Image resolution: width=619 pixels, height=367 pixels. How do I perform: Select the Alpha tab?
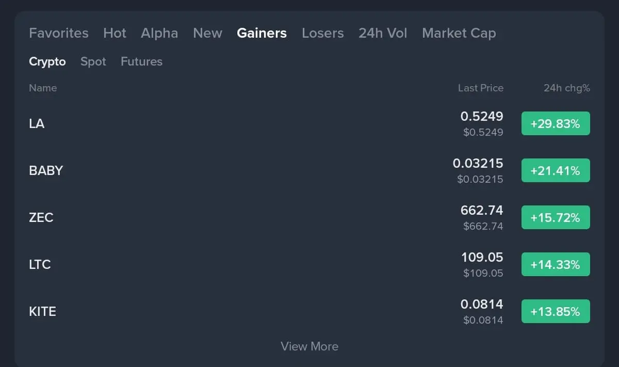159,33
